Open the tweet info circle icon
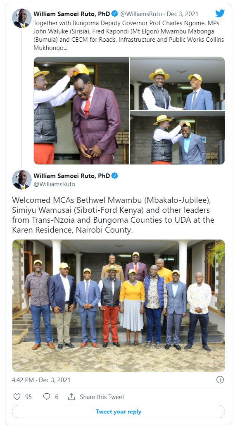 point(220,380)
